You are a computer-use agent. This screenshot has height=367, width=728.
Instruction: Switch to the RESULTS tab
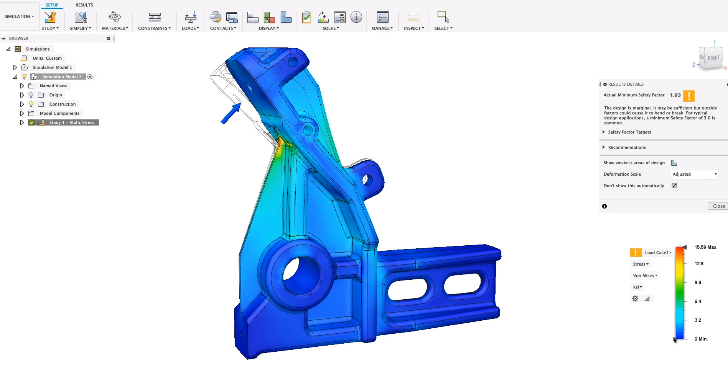[84, 5]
